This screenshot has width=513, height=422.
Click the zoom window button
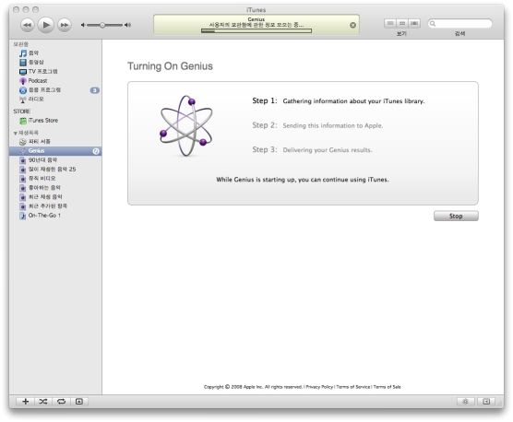click(x=36, y=9)
